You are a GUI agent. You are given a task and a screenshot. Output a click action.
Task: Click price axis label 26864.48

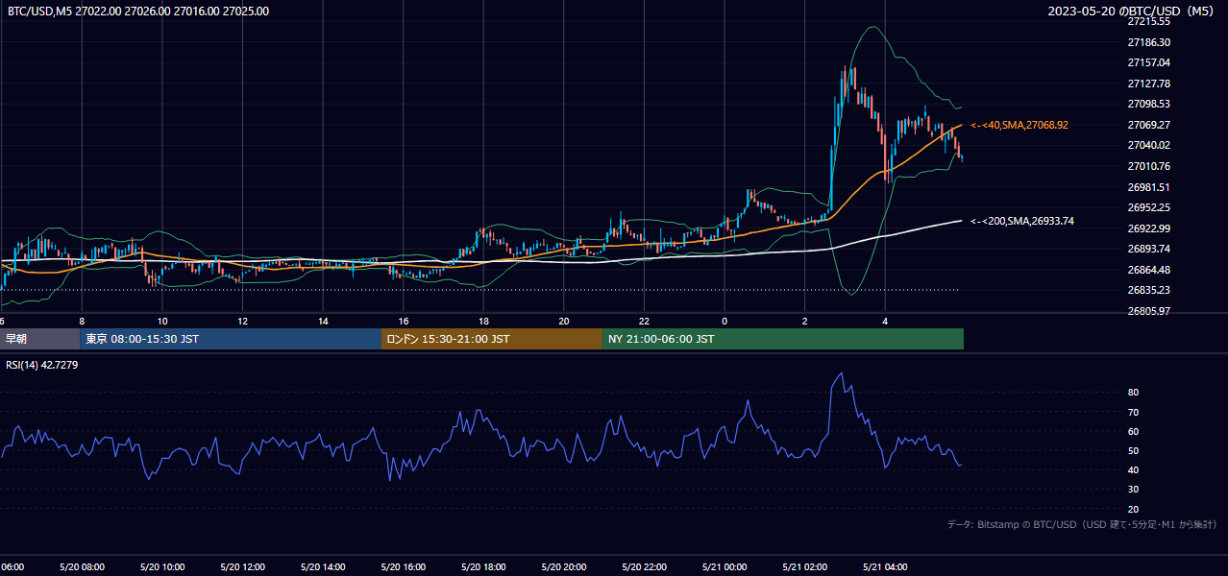tap(1149, 270)
